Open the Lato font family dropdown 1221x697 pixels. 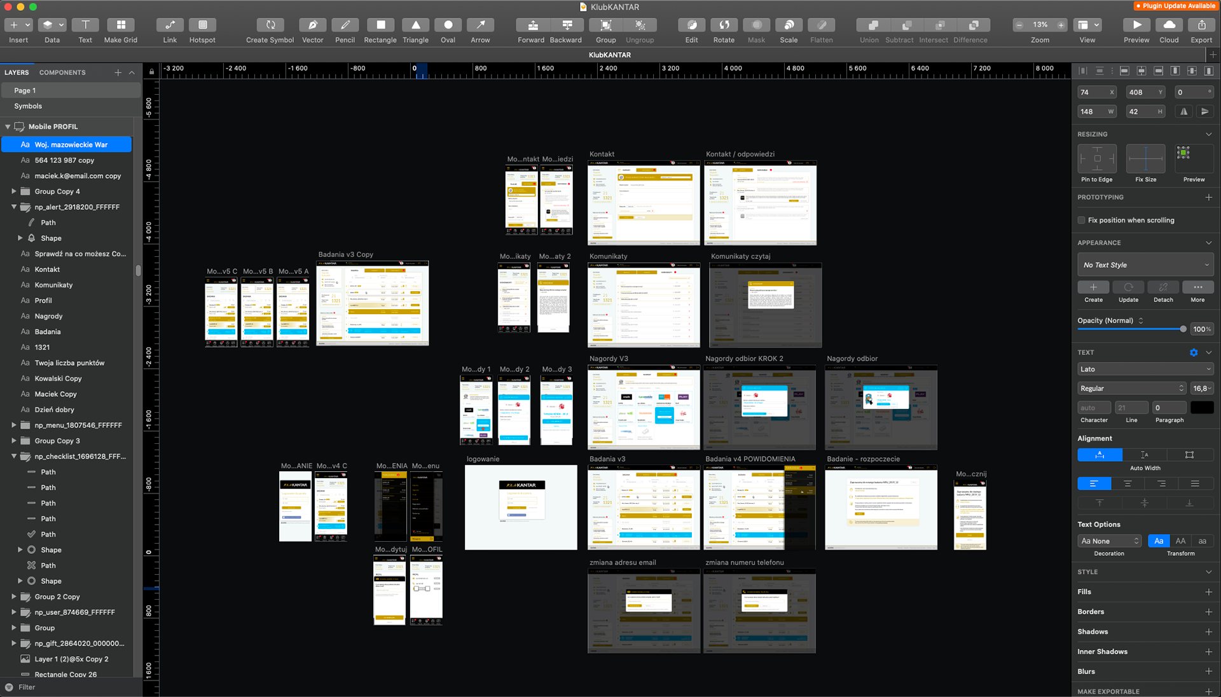pyautogui.click(x=1145, y=369)
